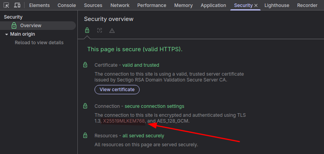Close the Security tab with its X

[256, 5]
